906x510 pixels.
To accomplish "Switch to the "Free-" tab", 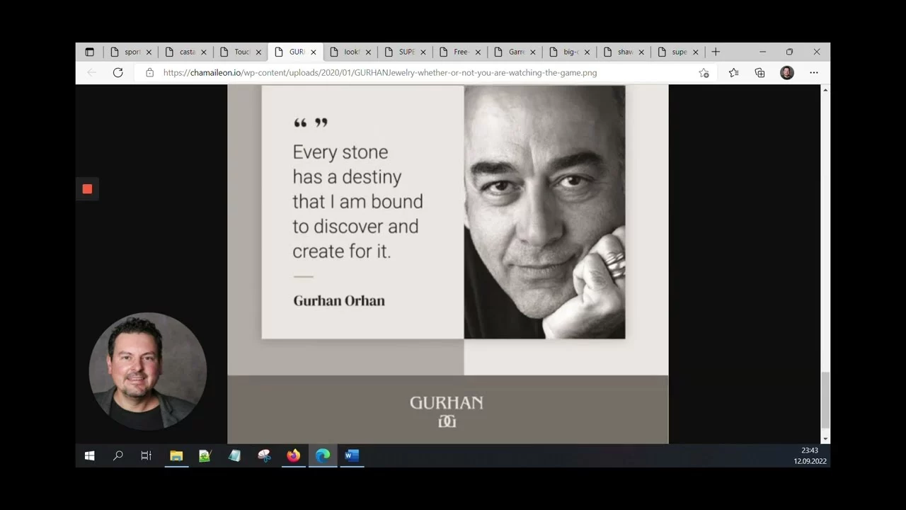I will pos(456,52).
